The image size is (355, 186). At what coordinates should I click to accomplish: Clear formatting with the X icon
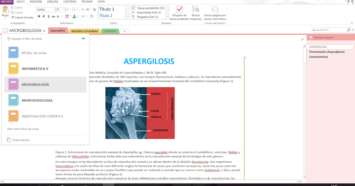pyautogui.click(x=92, y=16)
